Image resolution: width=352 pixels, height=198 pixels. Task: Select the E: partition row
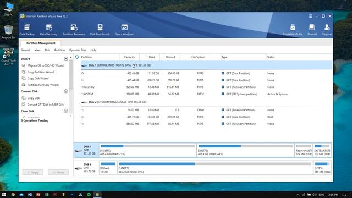[x=207, y=80]
